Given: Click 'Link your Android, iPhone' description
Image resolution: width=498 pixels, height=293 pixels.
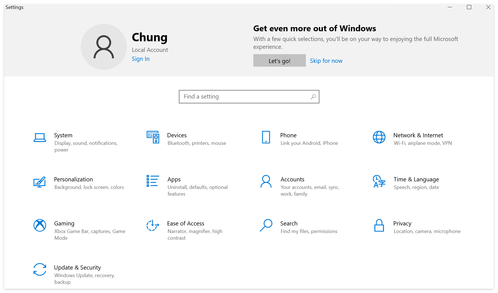Looking at the screenshot, I should tap(309, 143).
